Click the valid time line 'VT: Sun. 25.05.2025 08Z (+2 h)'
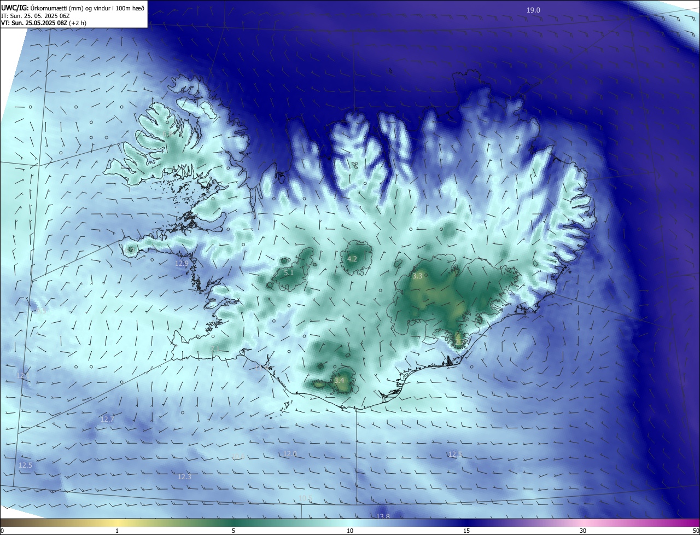Image resolution: width=700 pixels, height=535 pixels. (44, 23)
